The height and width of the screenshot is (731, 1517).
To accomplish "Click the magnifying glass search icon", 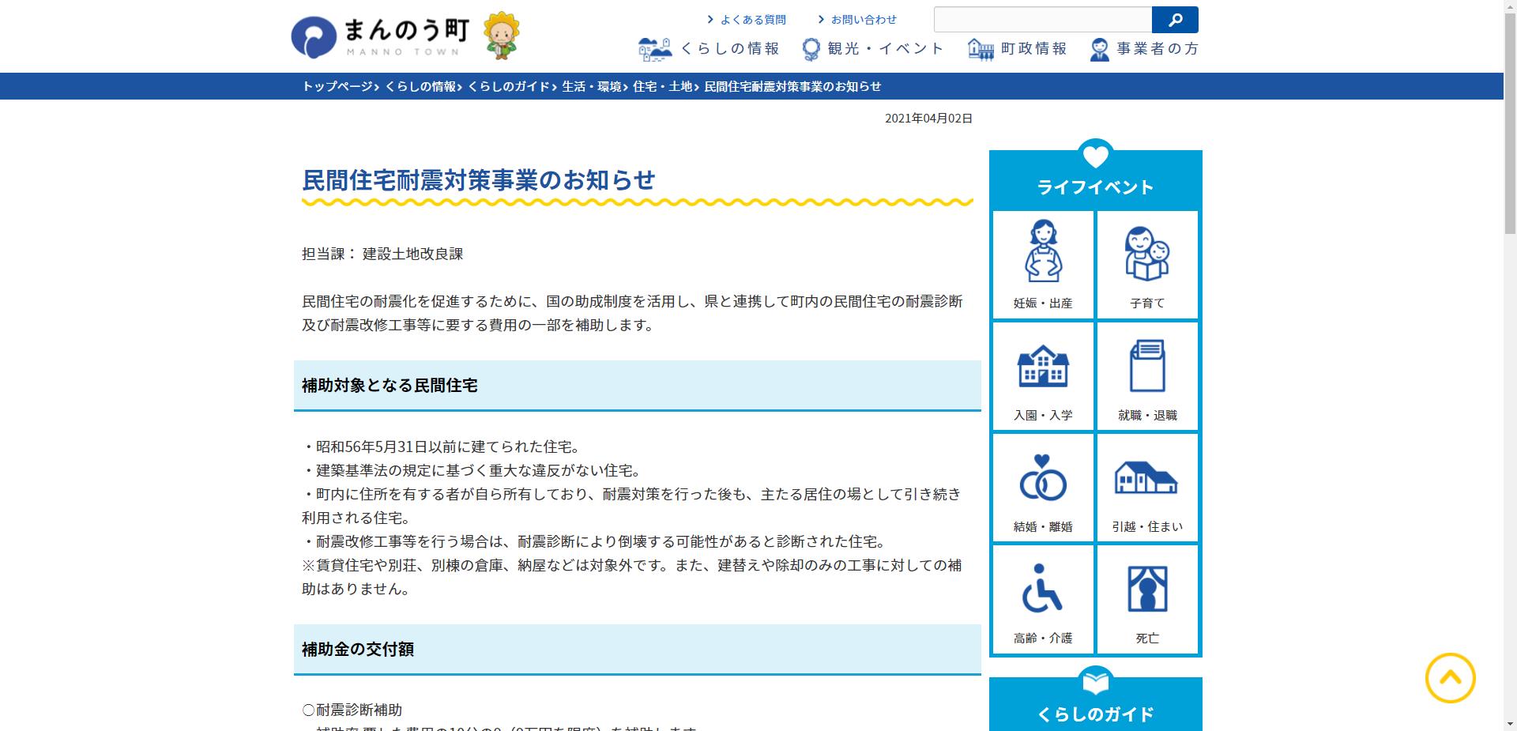I will (x=1175, y=19).
